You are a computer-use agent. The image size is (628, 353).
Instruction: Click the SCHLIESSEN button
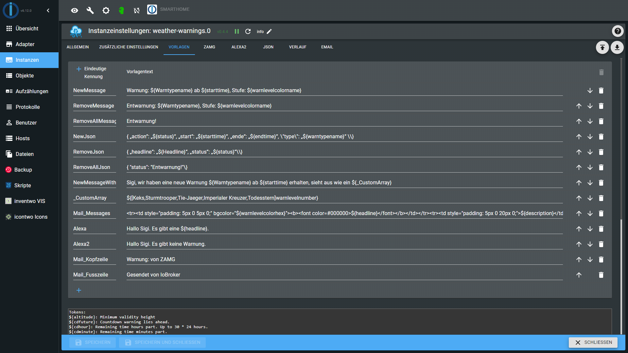593,342
